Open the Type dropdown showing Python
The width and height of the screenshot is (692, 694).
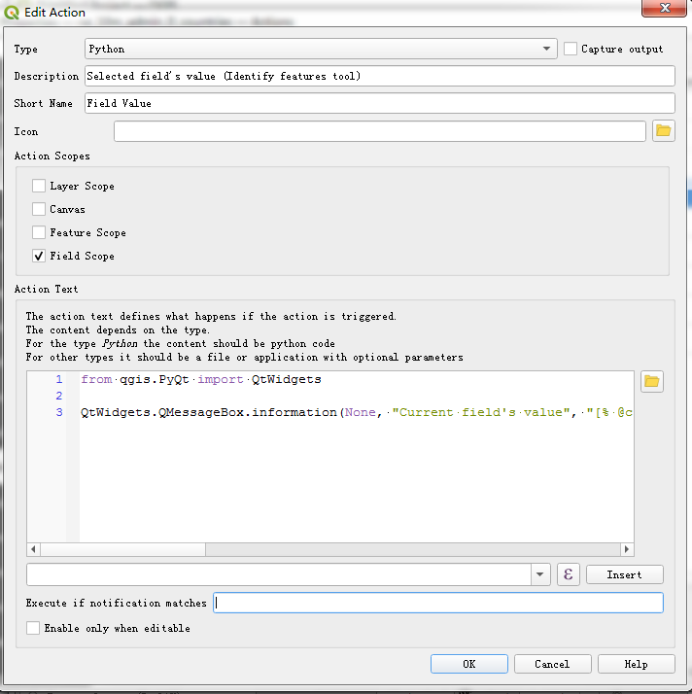[x=321, y=49]
